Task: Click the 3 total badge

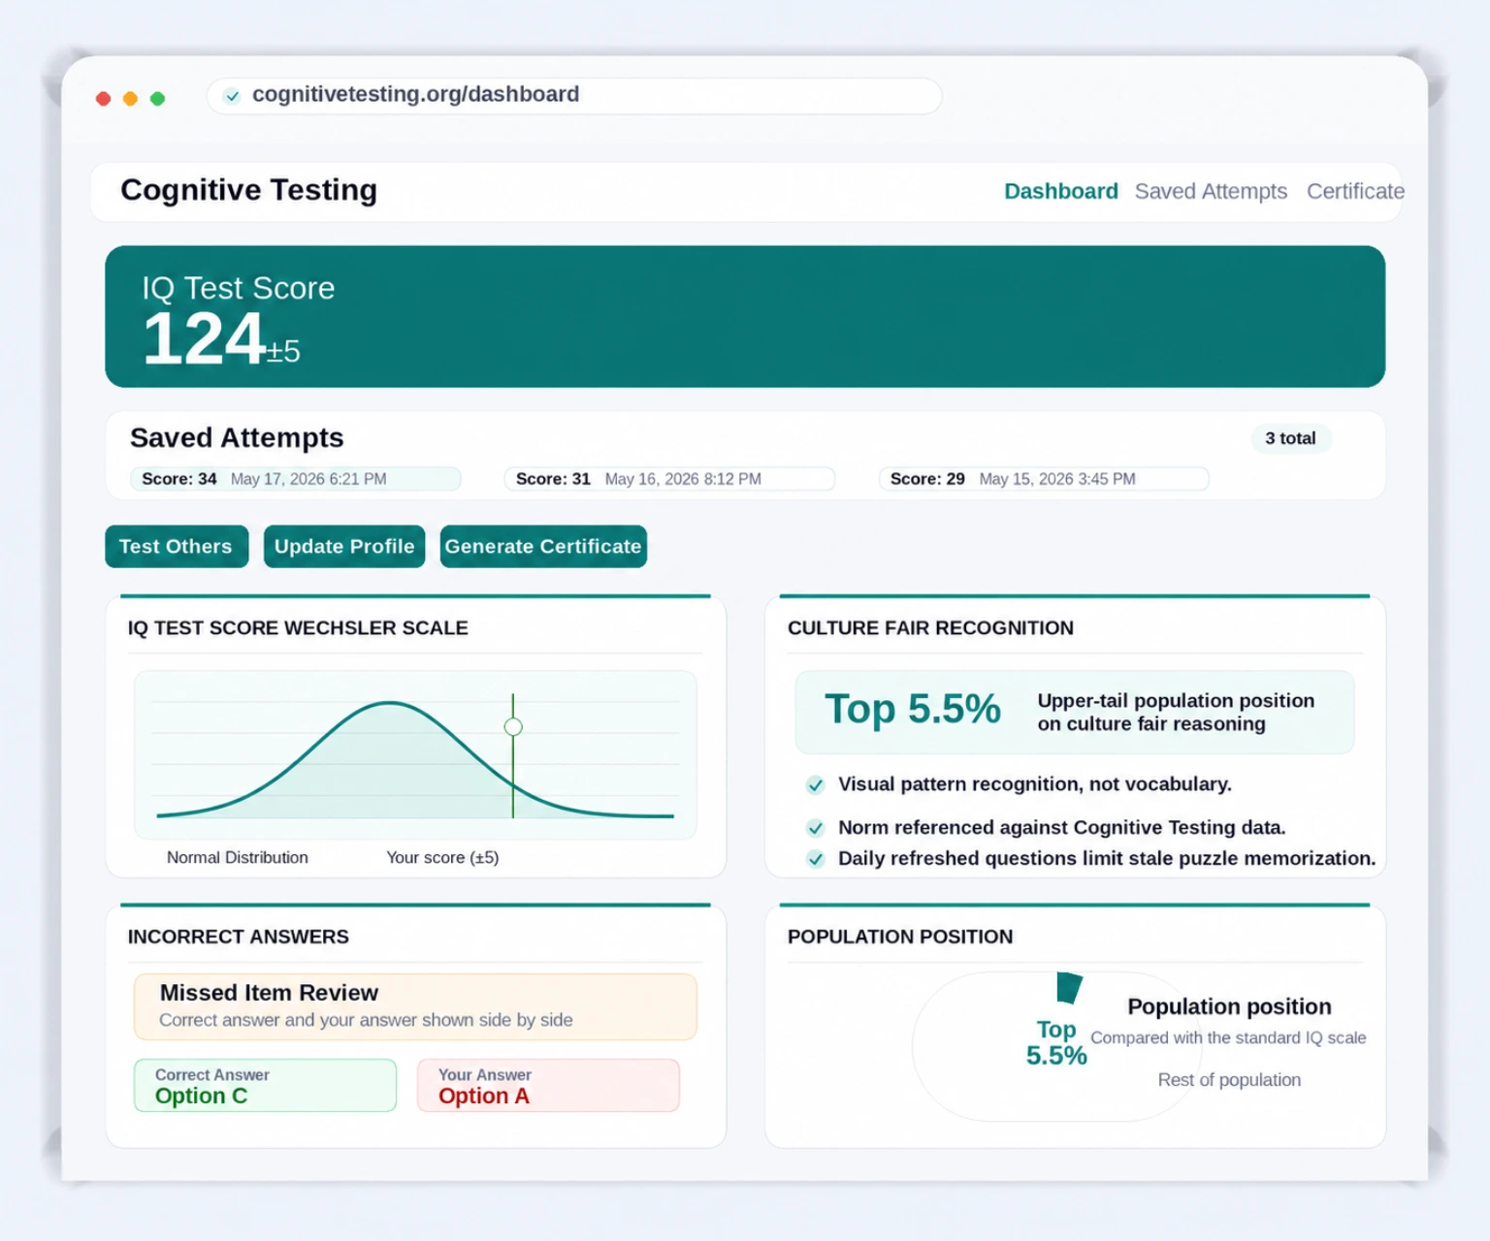Action: (x=1290, y=438)
